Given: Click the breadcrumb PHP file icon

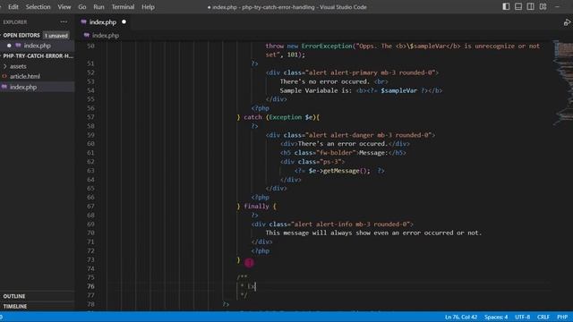Looking at the screenshot, I should pyautogui.click(x=87, y=36).
